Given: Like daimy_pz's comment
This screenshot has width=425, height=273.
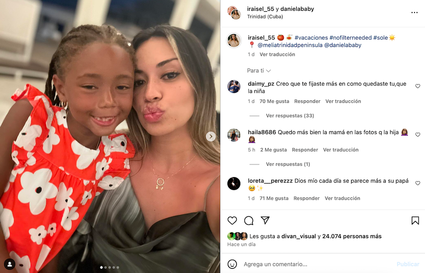Looking at the screenshot, I should click(418, 86).
